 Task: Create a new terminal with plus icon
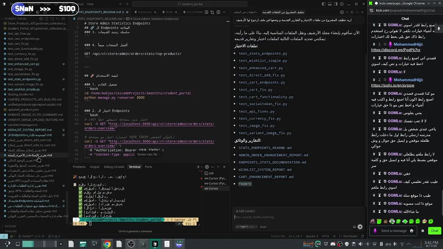(x=198, y=167)
